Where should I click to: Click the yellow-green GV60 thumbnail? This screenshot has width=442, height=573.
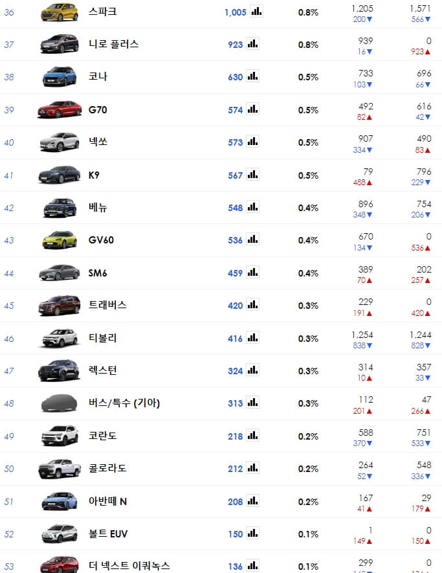point(60,240)
